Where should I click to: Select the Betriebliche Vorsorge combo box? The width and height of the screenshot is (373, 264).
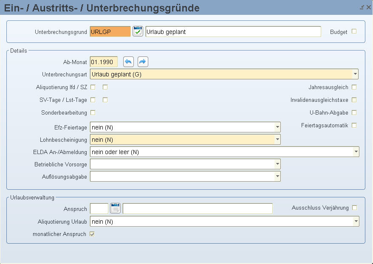[x=185, y=164]
